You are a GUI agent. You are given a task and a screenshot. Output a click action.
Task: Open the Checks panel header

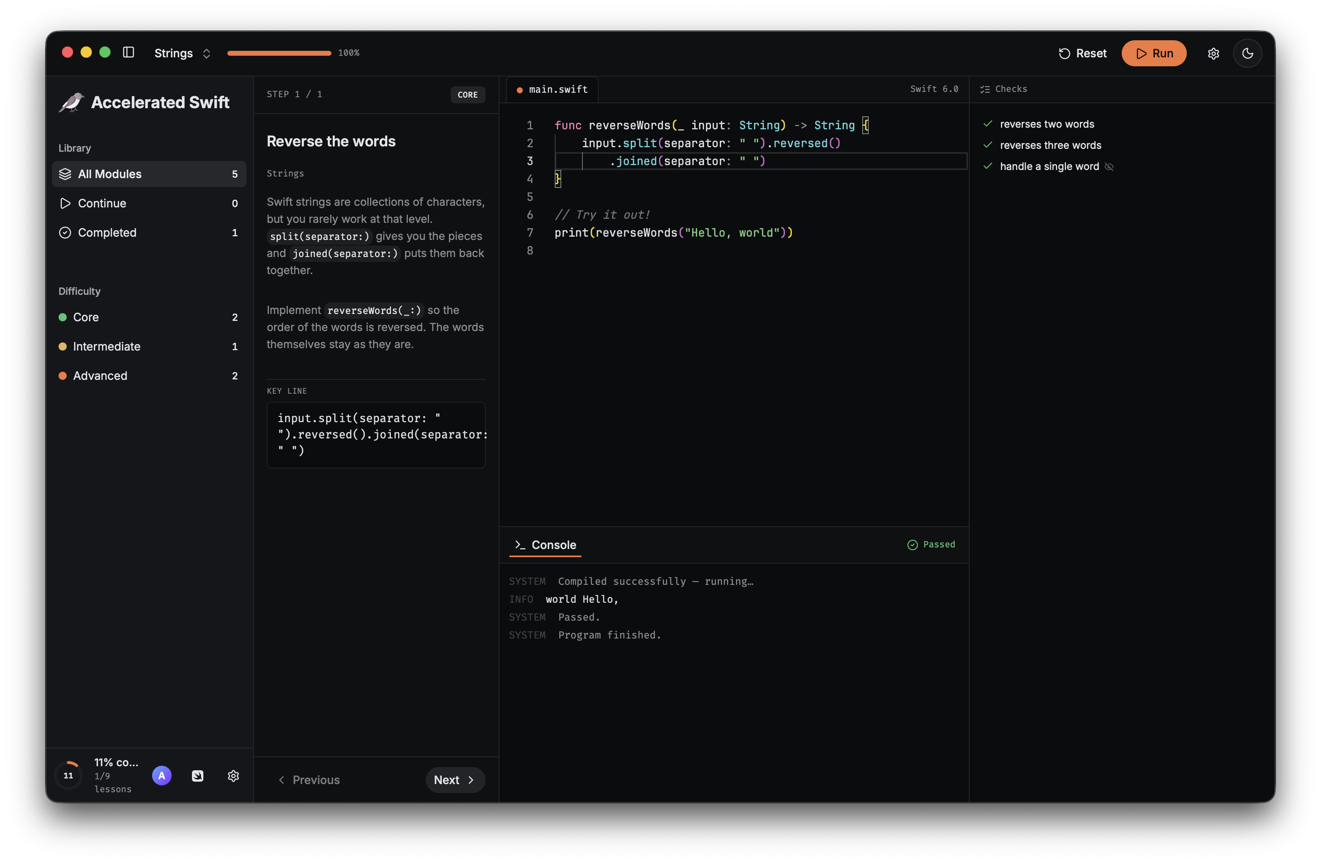coord(1003,89)
